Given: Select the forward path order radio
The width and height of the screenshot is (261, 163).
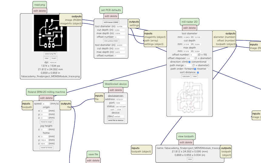Looking at the screenshot, I should click(195, 69).
